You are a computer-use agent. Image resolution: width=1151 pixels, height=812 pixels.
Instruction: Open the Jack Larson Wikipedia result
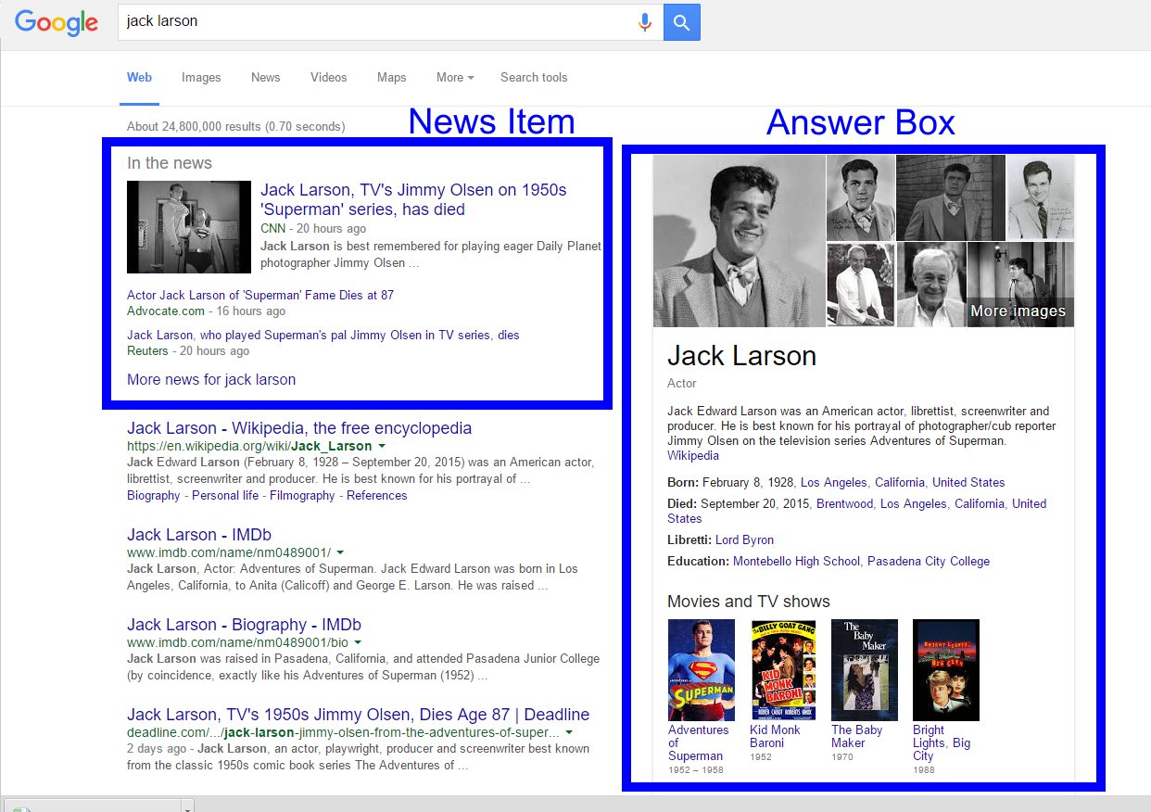click(x=299, y=428)
